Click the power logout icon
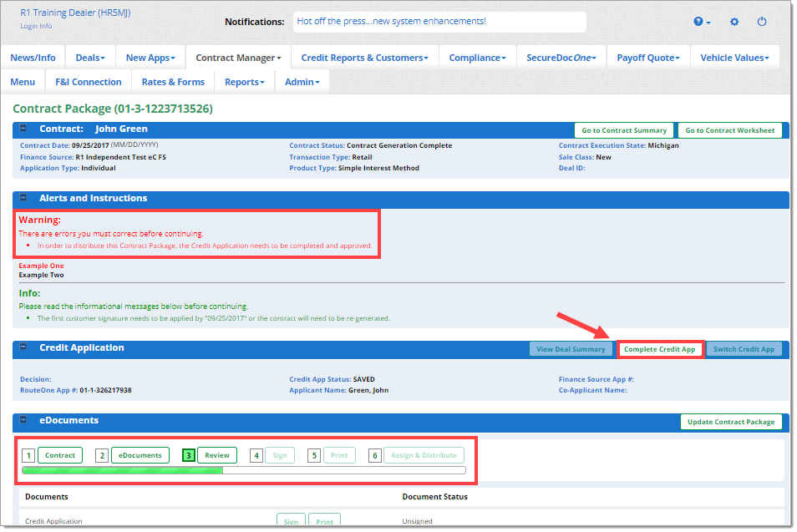The width and height of the screenshot is (797, 532). (x=761, y=22)
